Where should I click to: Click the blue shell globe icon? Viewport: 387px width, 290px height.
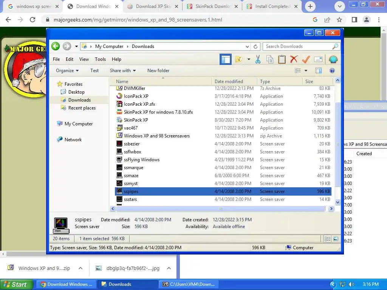pos(333,59)
